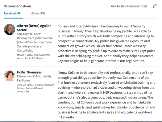Click Alberto's recommendation text about IT Security

(x=106, y=44)
